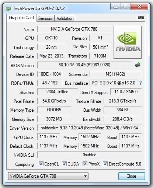Screen dimensions: 153x188
Task: Click the Die Size field 561 mm²
Action: [100, 47]
